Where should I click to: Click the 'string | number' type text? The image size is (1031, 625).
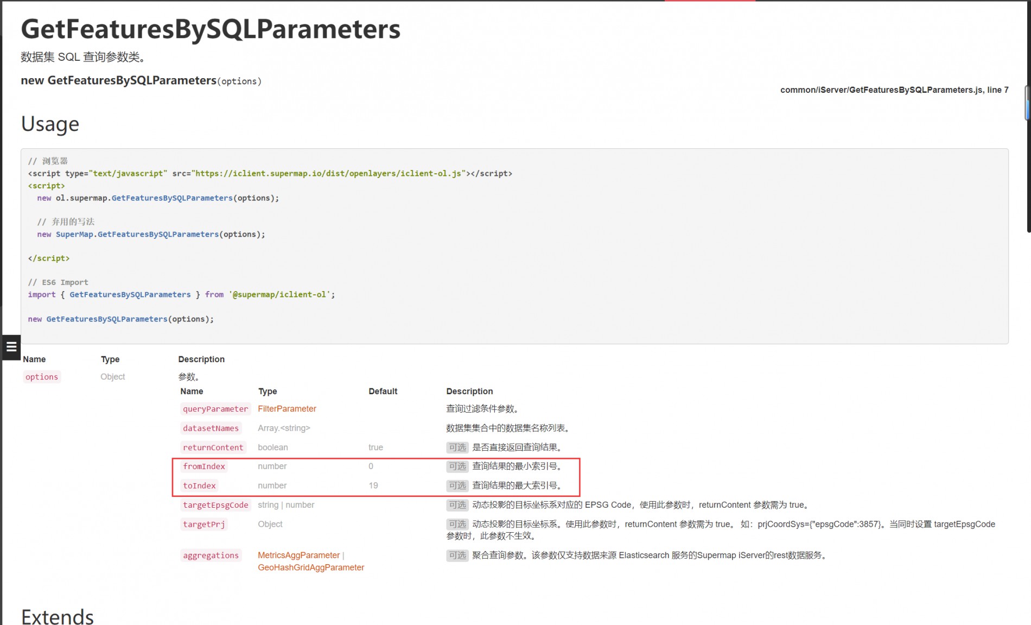pos(286,505)
